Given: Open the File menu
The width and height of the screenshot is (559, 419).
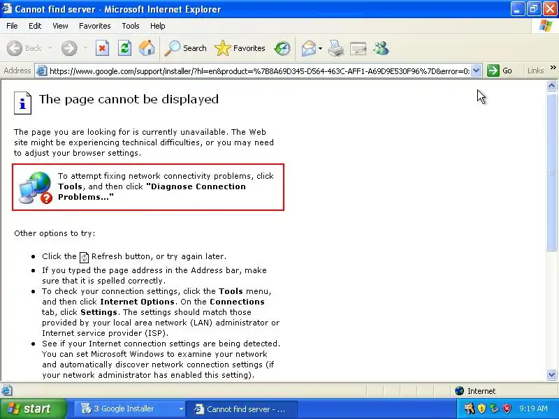Looking at the screenshot, I should [x=12, y=26].
